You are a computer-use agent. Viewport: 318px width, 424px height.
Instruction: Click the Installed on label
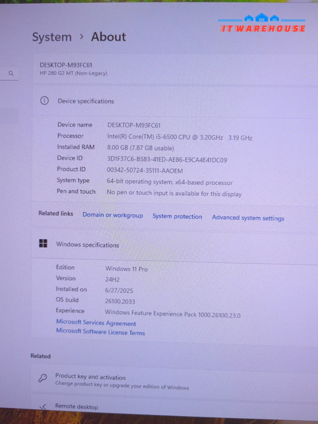point(71,289)
